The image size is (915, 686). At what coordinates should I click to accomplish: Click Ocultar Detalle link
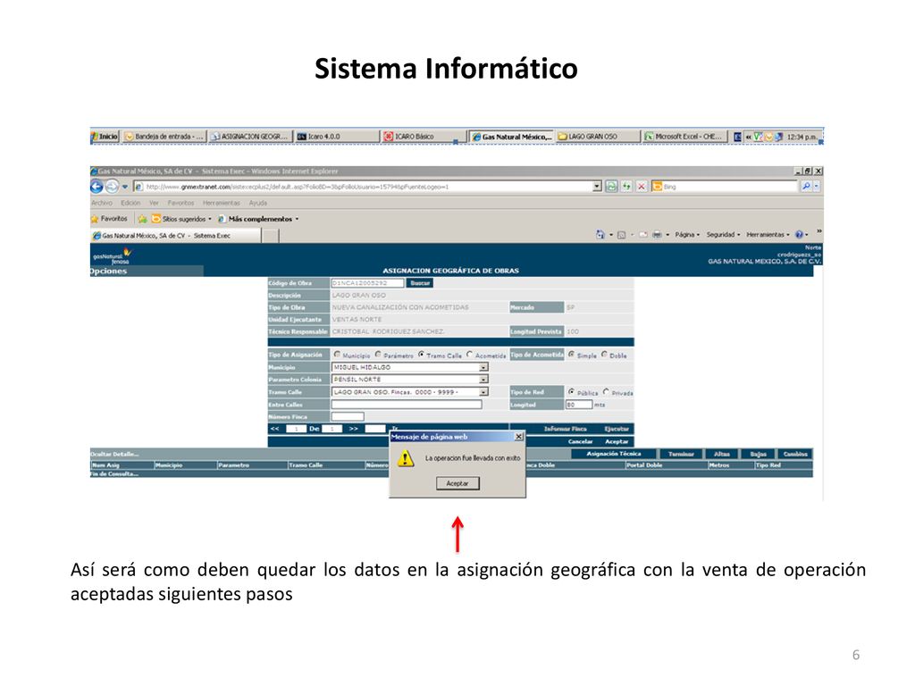(115, 454)
